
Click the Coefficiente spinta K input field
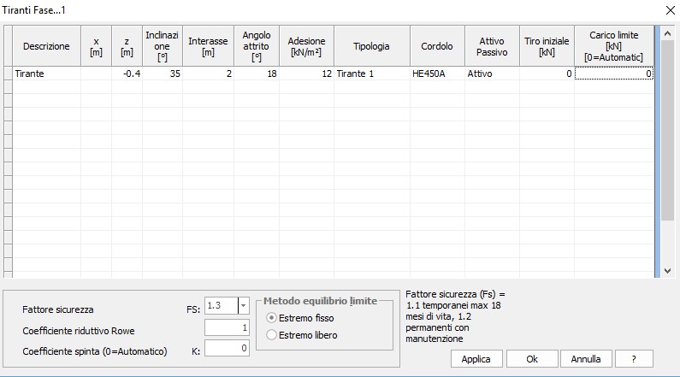227,348
